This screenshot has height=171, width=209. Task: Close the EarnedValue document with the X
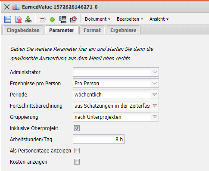7,7
